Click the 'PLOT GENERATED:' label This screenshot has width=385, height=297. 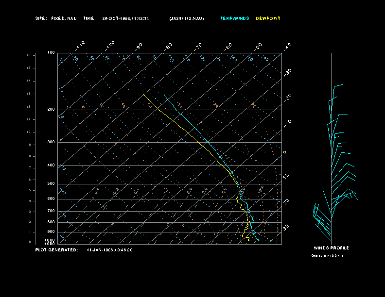click(57, 250)
